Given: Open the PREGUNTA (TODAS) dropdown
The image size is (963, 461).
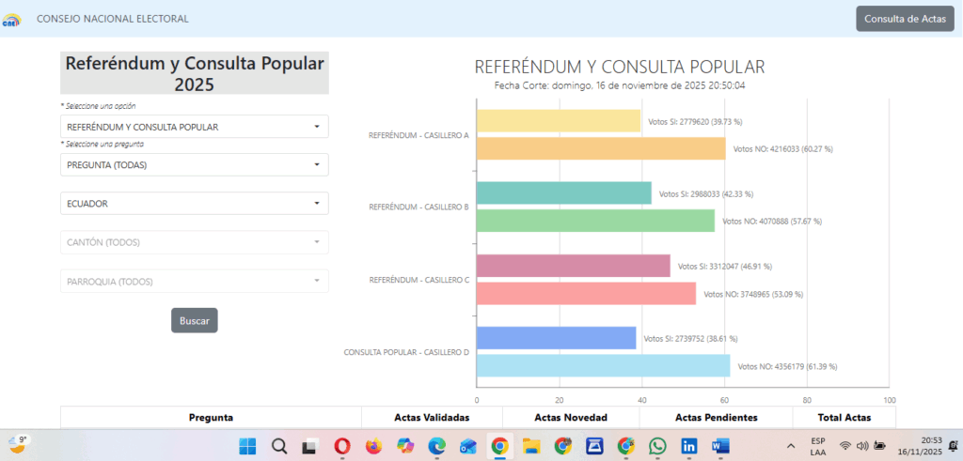Looking at the screenshot, I should coord(194,165).
